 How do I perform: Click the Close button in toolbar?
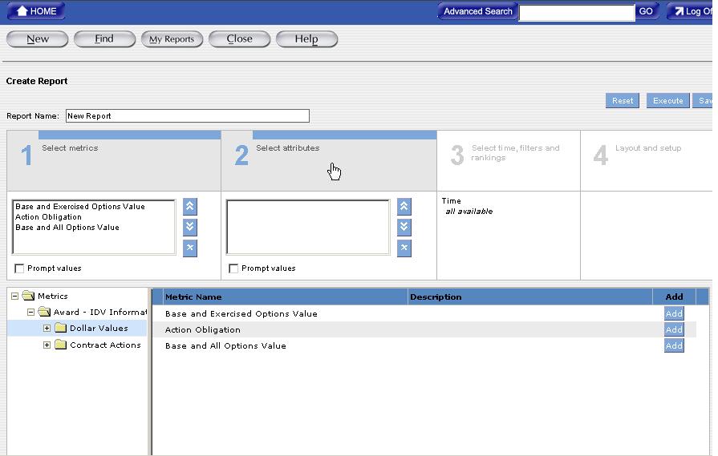240,39
